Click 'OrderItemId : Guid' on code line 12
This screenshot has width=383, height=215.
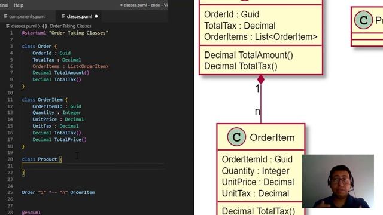57,106
